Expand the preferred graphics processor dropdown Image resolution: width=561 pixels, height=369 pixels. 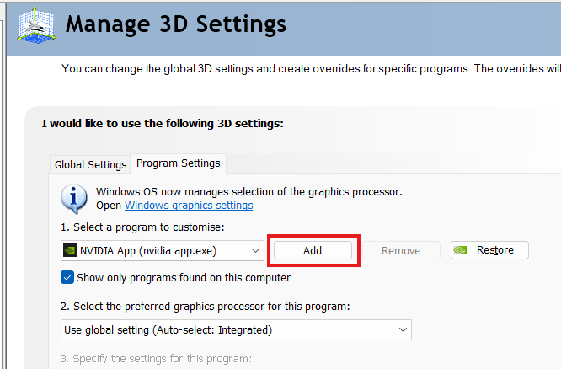point(236,329)
